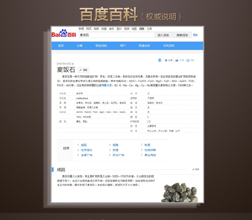Click the 帮助 help link
This screenshot has height=220, width=252.
pos(195,35)
